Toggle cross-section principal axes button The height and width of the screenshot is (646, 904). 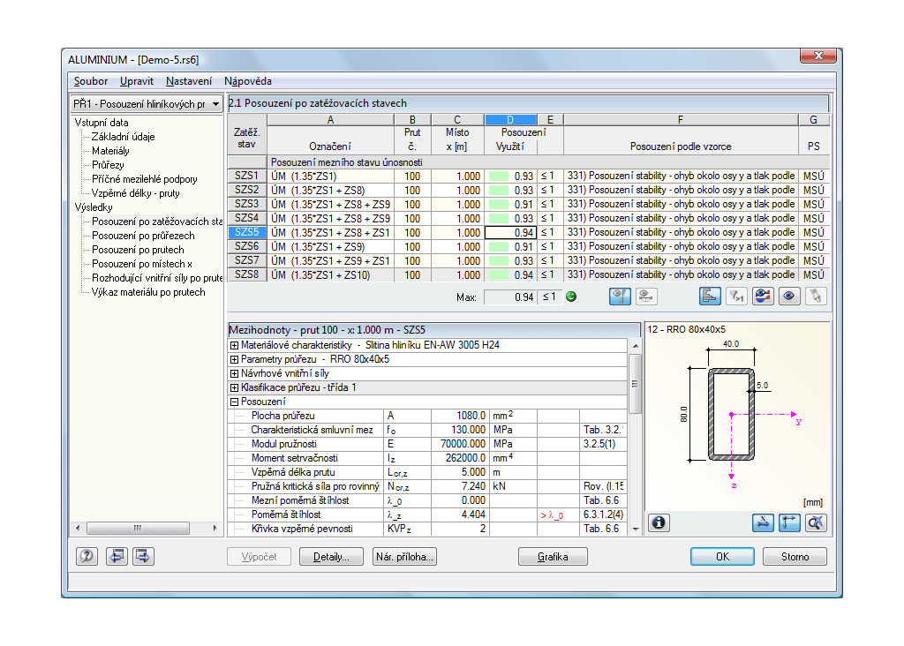pos(789,522)
